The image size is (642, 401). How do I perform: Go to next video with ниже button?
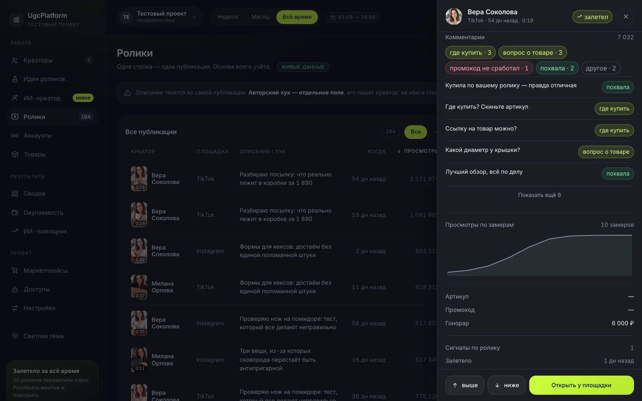pyautogui.click(x=507, y=385)
